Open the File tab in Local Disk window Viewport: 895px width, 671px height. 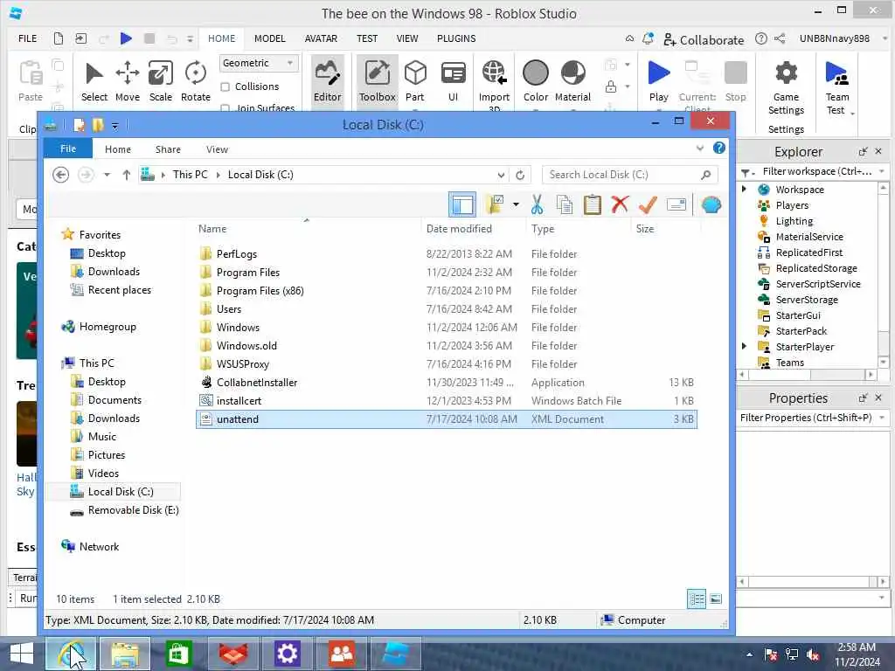pos(68,149)
